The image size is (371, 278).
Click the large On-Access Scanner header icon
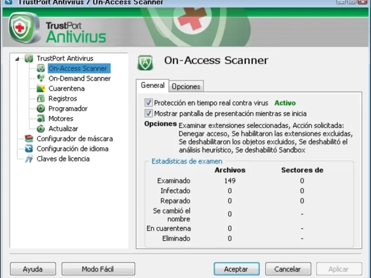[145, 63]
